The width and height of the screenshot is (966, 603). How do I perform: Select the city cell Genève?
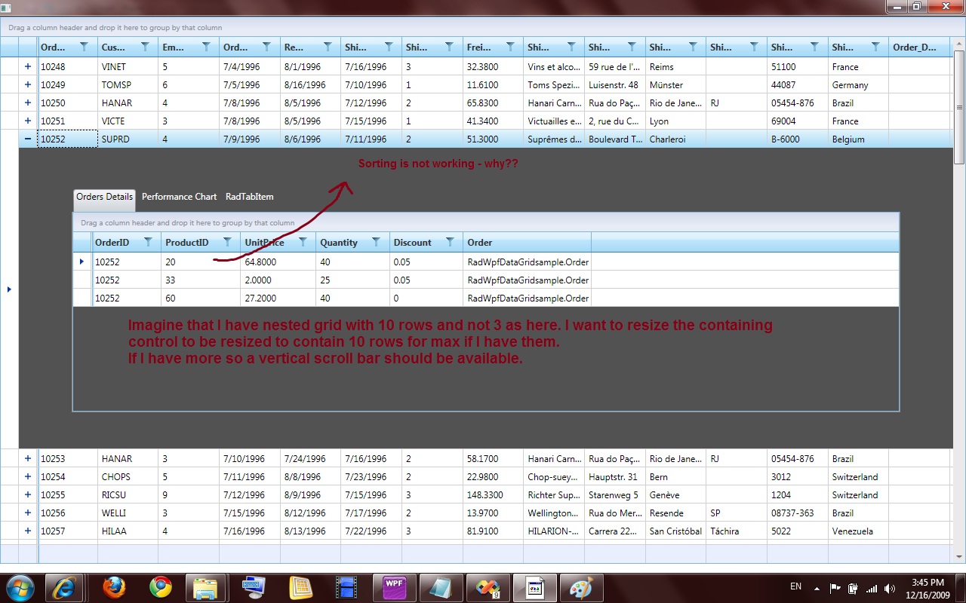[675, 494]
